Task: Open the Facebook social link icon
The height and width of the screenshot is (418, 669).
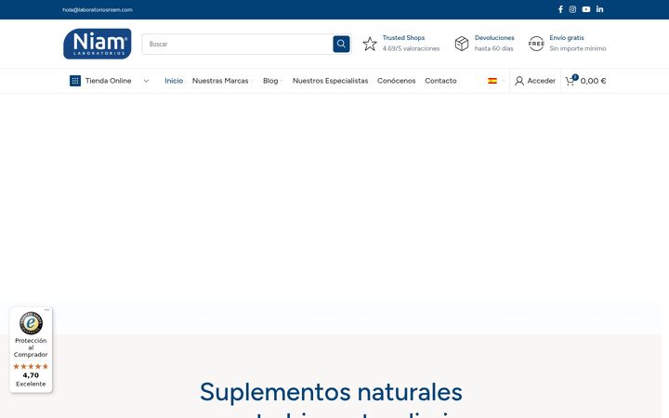Action: point(560,9)
